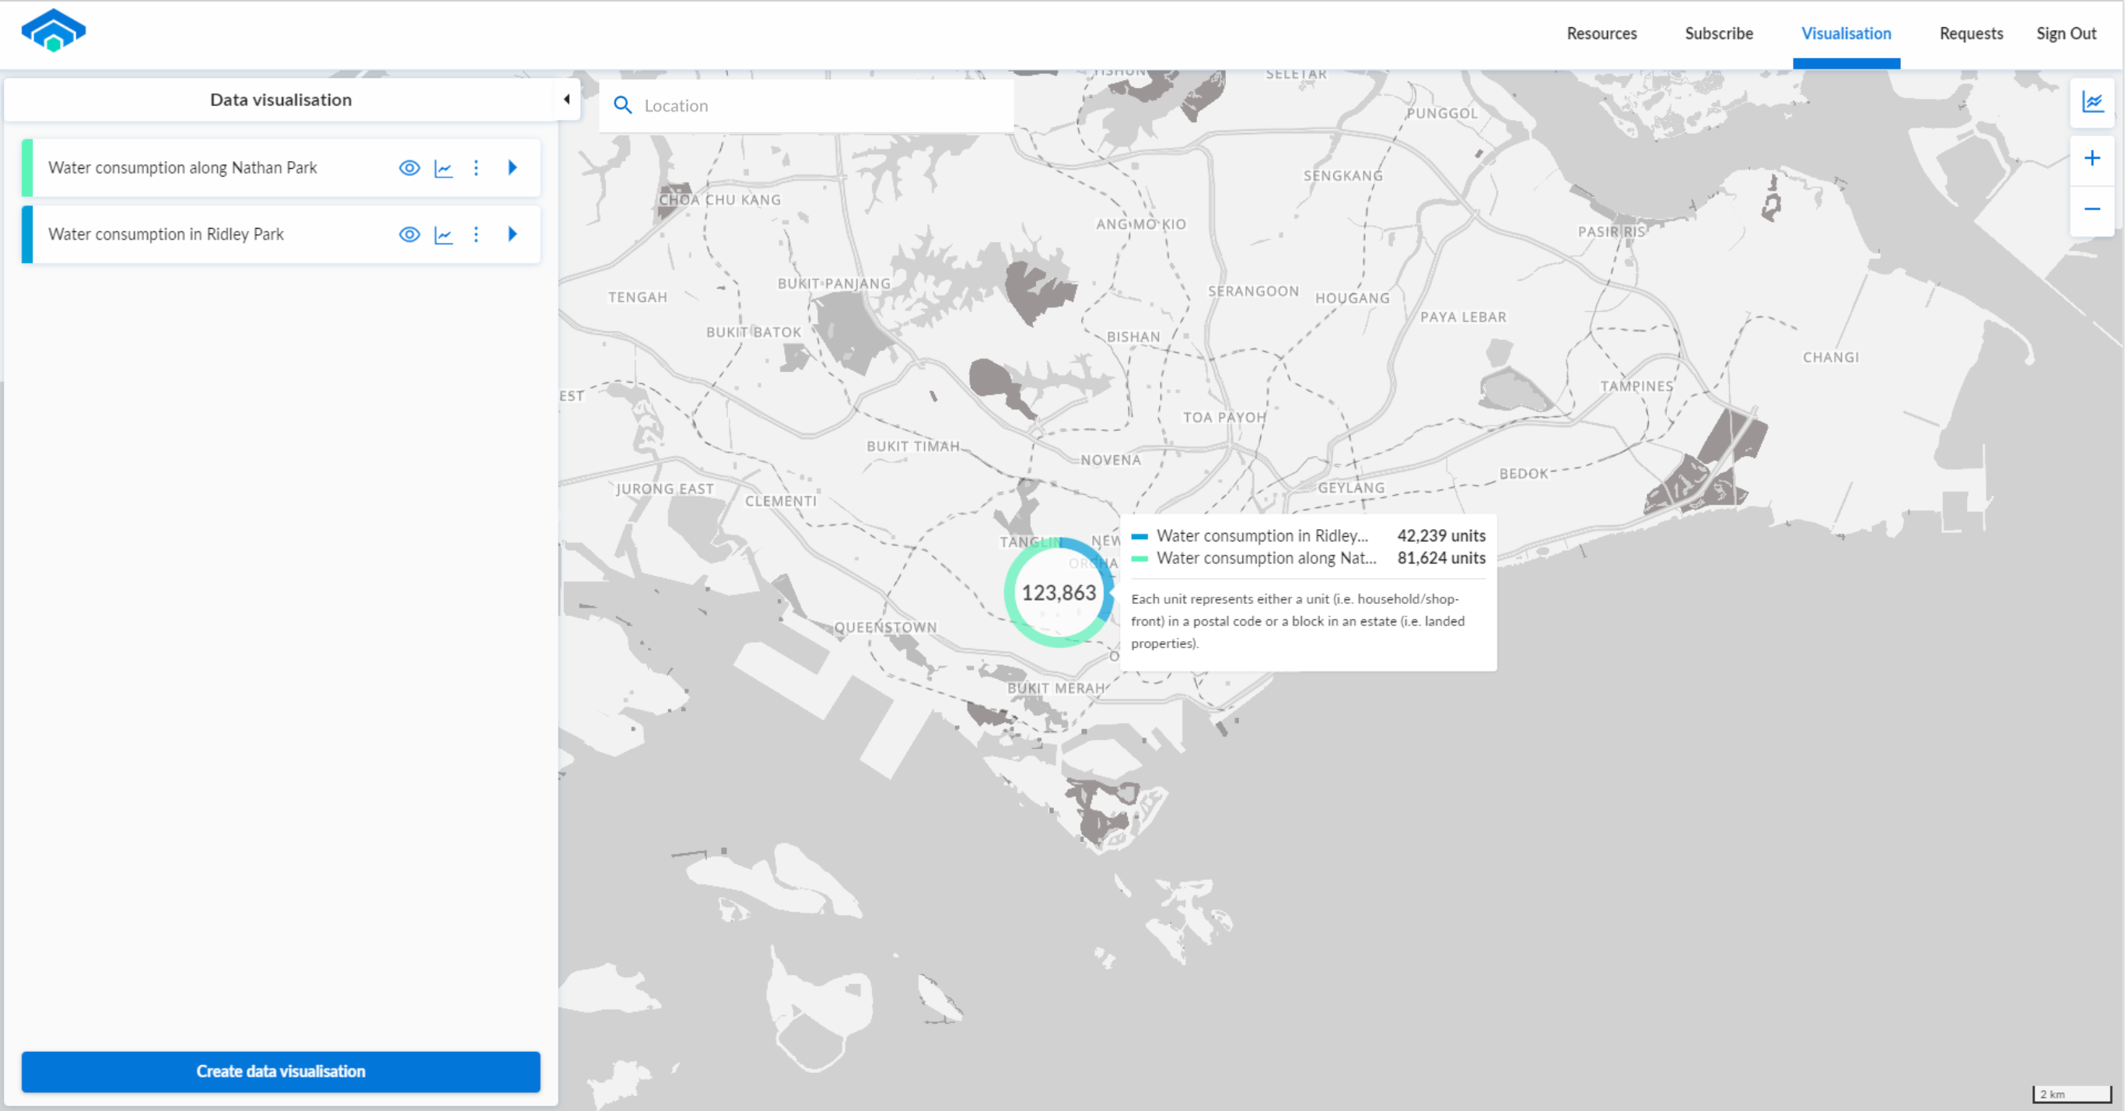Select the Visualisation tab
Screen dimensions: 2125x1111
click(x=1847, y=33)
